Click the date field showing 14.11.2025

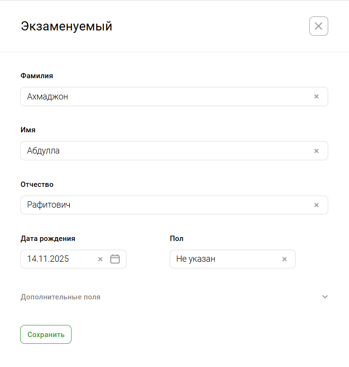(58, 259)
